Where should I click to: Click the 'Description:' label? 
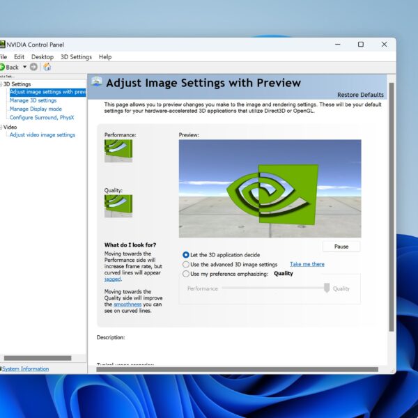[x=111, y=337]
